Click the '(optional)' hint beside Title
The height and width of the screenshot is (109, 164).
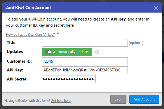pos(136,43)
